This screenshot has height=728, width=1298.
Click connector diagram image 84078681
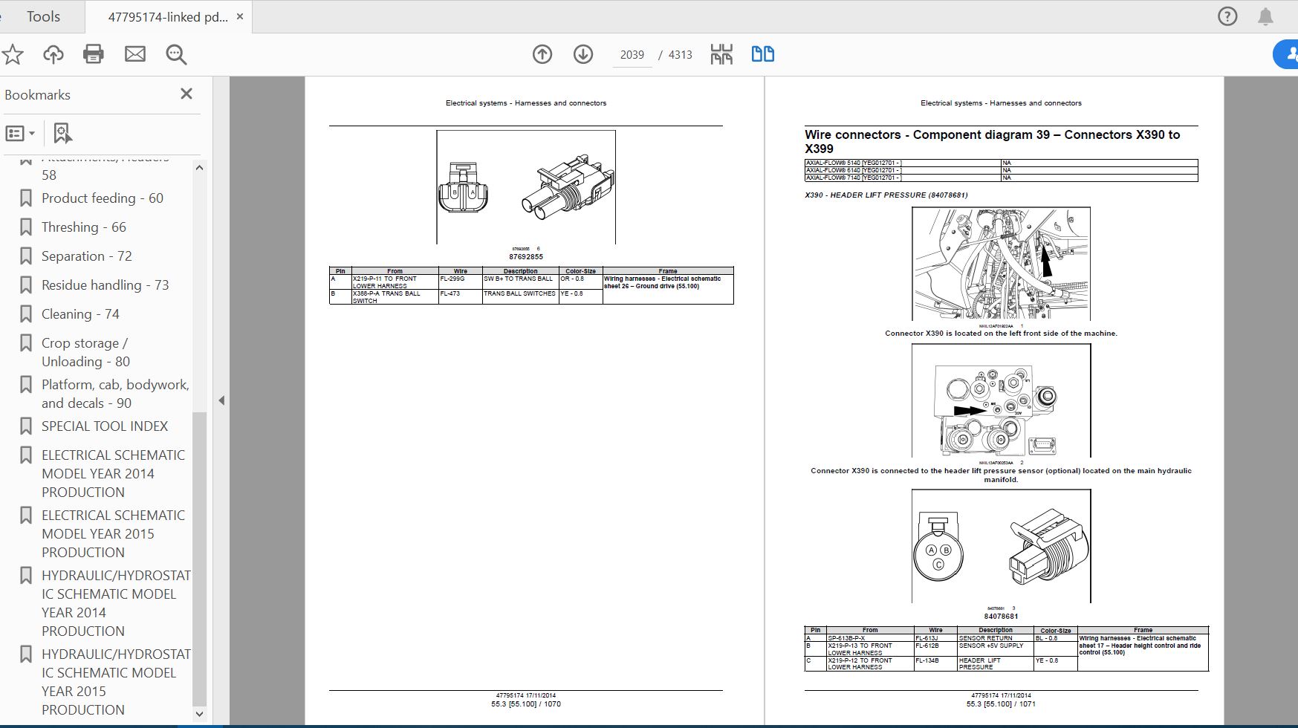tap(1001, 546)
